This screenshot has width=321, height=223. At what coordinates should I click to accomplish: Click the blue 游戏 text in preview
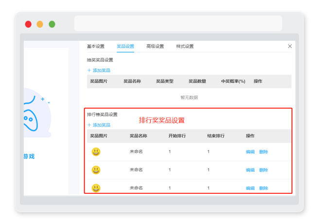[x=29, y=157]
